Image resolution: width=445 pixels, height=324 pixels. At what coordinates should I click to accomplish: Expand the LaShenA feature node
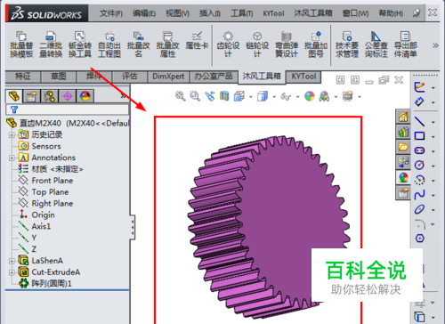click(12, 261)
